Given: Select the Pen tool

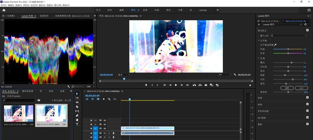Looking at the screenshot, I should pos(77,115).
